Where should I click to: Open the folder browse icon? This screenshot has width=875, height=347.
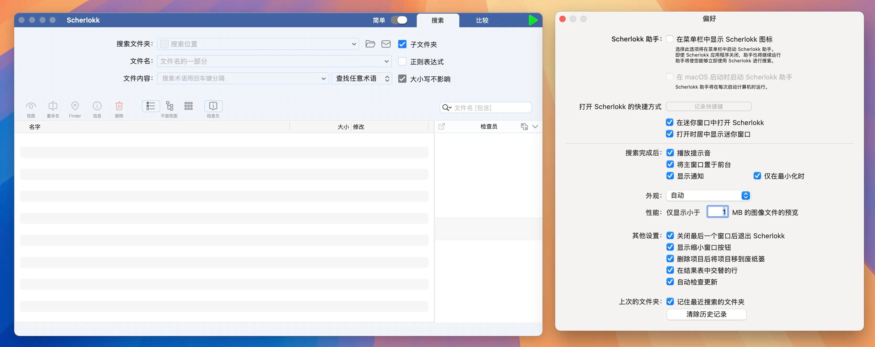click(370, 44)
